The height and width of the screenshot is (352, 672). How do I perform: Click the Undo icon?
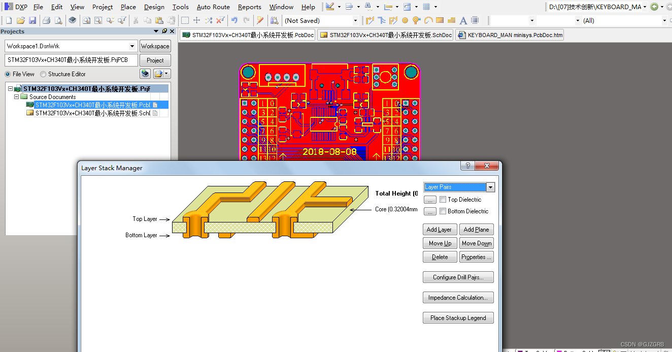234,20
